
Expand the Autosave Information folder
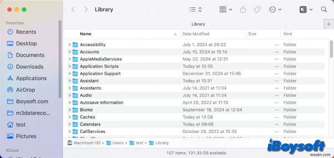[x=70, y=102]
